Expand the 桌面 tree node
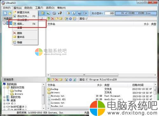The image size is (159, 116). click(4, 100)
